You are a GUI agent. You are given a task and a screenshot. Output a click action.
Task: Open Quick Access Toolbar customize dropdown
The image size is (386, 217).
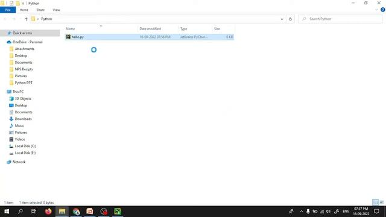23,4
